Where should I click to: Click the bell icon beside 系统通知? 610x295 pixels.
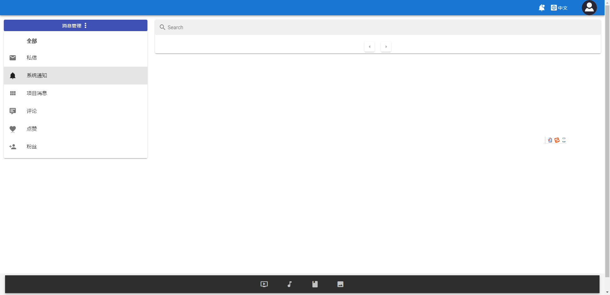[x=13, y=76]
